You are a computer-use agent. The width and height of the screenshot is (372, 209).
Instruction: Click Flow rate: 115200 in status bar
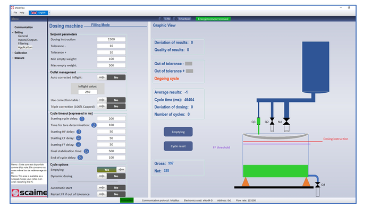(x=246, y=201)
